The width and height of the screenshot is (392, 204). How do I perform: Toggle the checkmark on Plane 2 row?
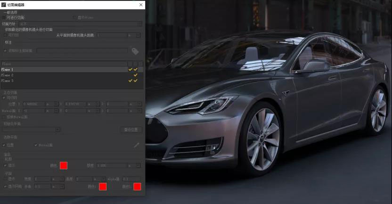(136, 75)
